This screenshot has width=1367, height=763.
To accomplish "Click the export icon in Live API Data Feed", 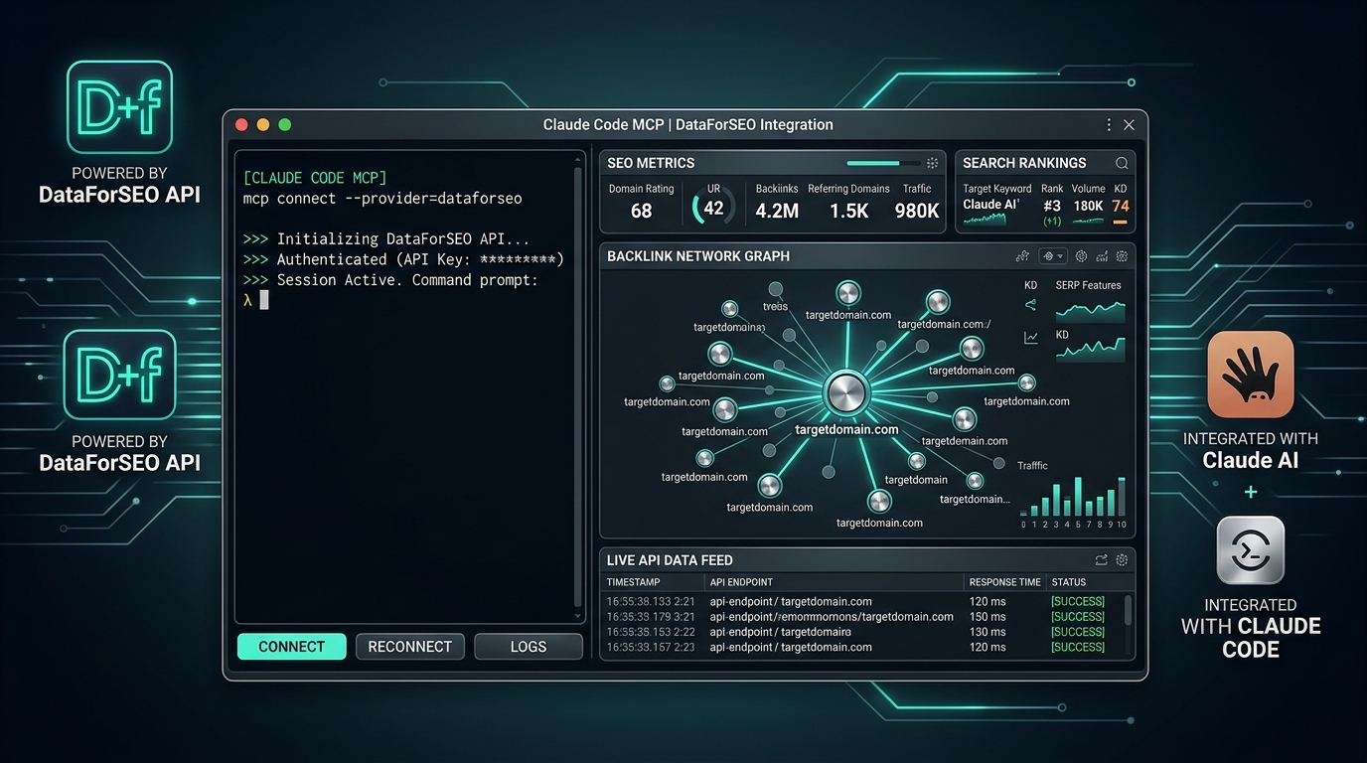I will [x=1101, y=560].
